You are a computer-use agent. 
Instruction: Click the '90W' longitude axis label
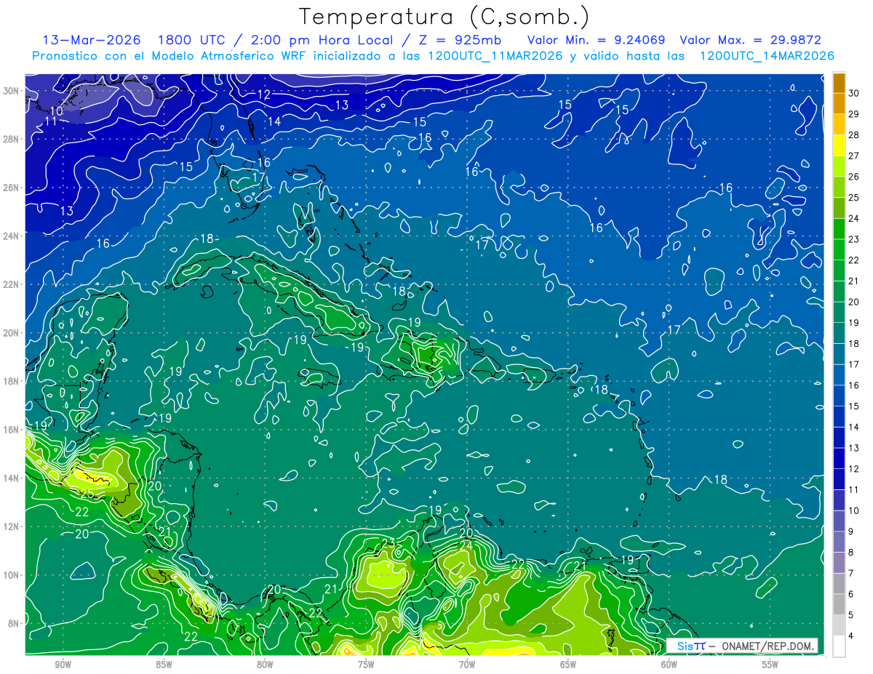coord(63,665)
